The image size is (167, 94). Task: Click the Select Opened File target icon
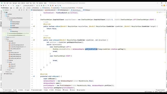(19, 10)
